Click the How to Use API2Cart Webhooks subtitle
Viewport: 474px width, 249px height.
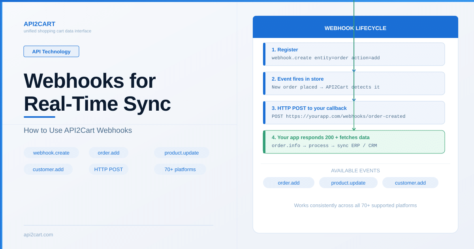pos(78,130)
